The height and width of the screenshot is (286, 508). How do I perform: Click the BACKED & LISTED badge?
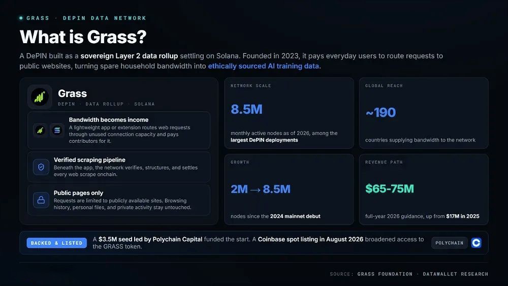pyautogui.click(x=57, y=243)
